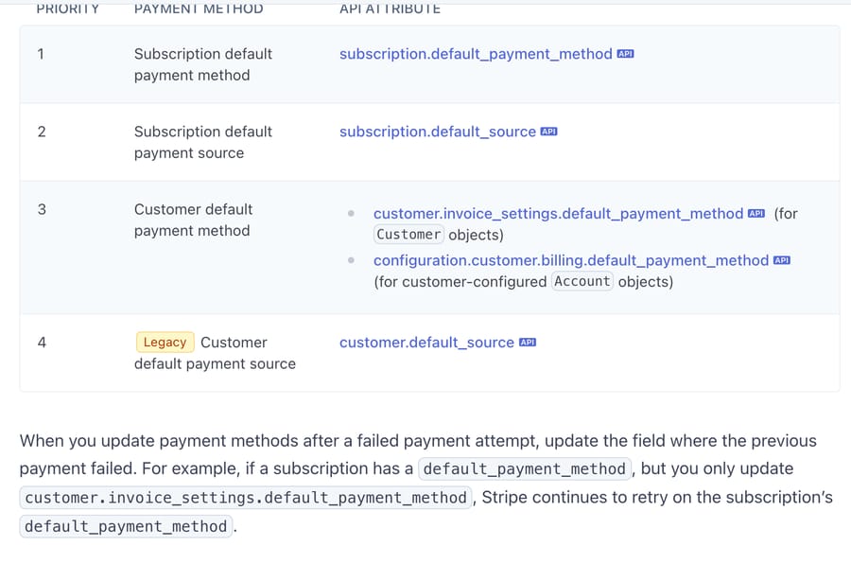
Task: Click API badge beside subscription.default_source
Action: (x=548, y=132)
